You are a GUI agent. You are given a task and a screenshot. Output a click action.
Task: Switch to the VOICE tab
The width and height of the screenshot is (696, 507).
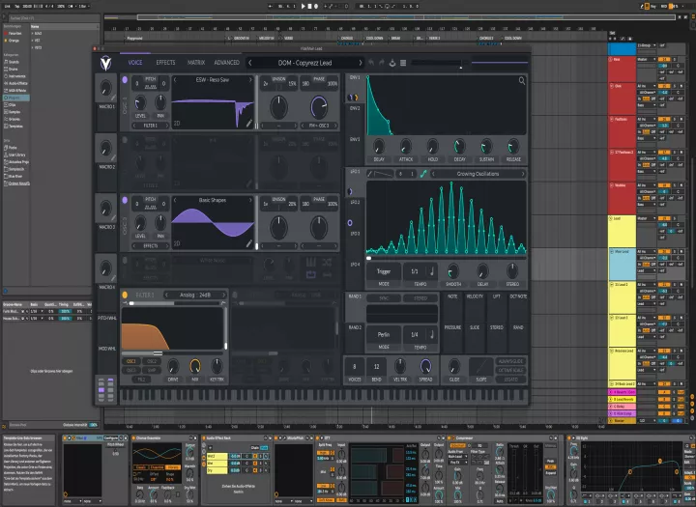pyautogui.click(x=135, y=63)
